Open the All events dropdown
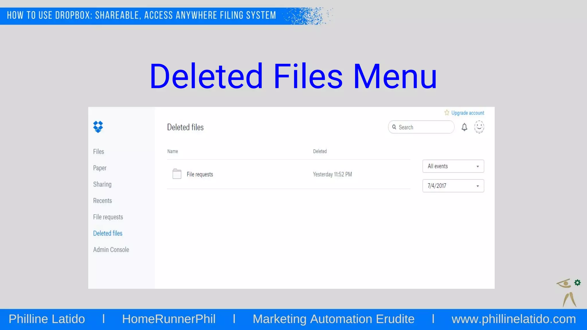 tap(453, 166)
